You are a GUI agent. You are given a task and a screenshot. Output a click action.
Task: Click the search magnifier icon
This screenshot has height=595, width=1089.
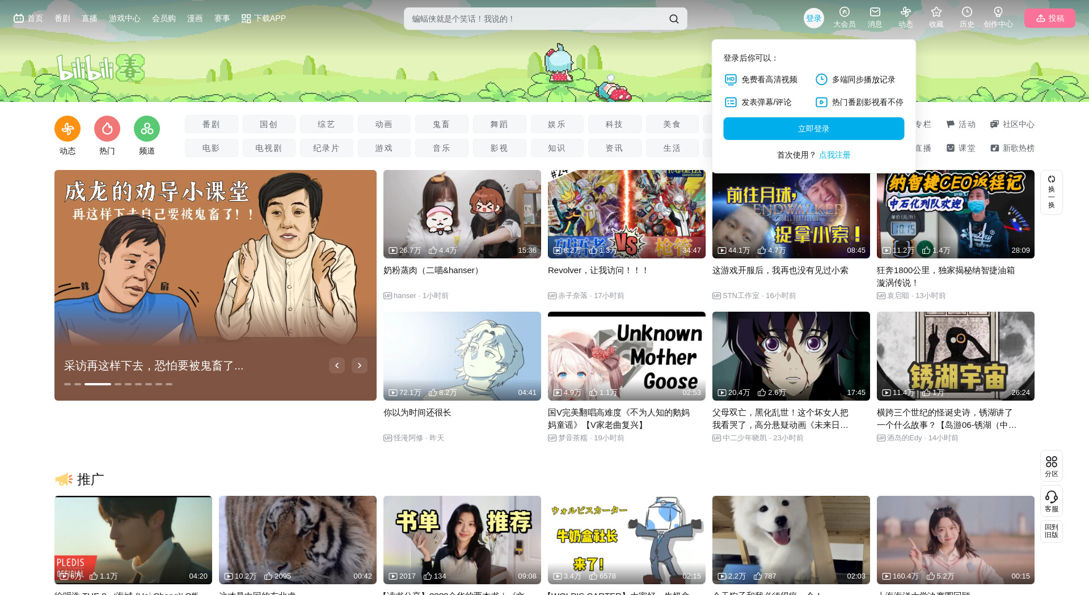(x=674, y=19)
